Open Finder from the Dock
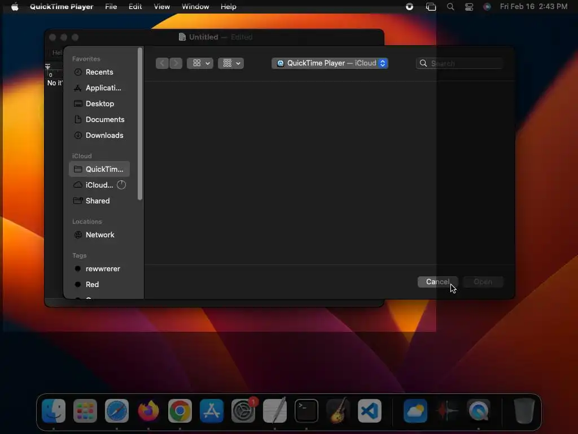 click(x=54, y=411)
